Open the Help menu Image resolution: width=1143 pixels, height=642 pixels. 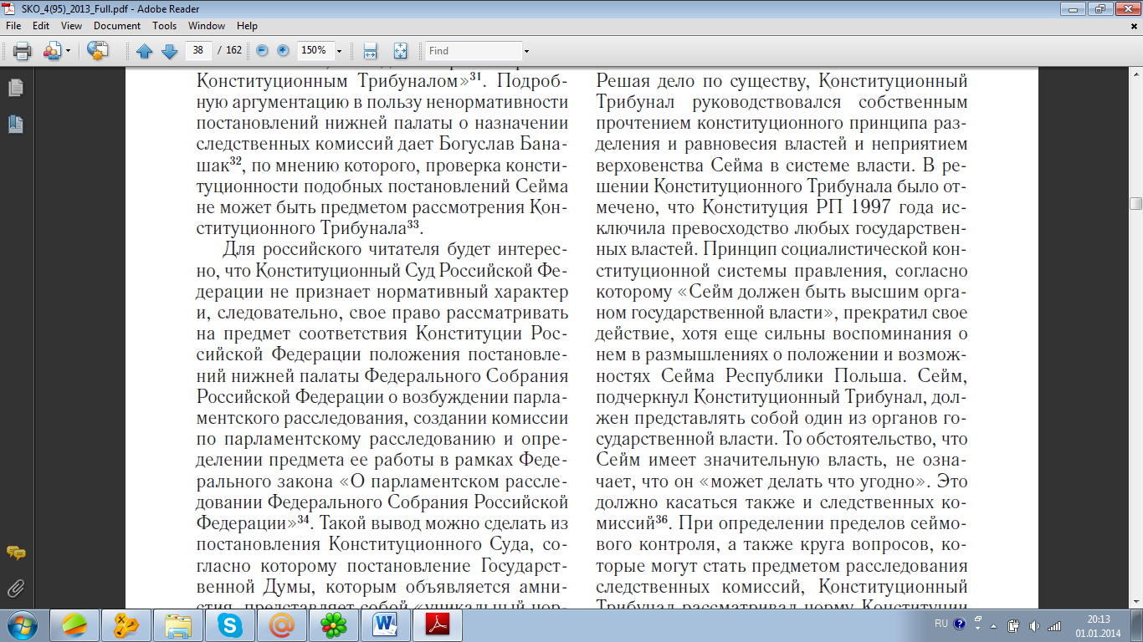(x=247, y=26)
